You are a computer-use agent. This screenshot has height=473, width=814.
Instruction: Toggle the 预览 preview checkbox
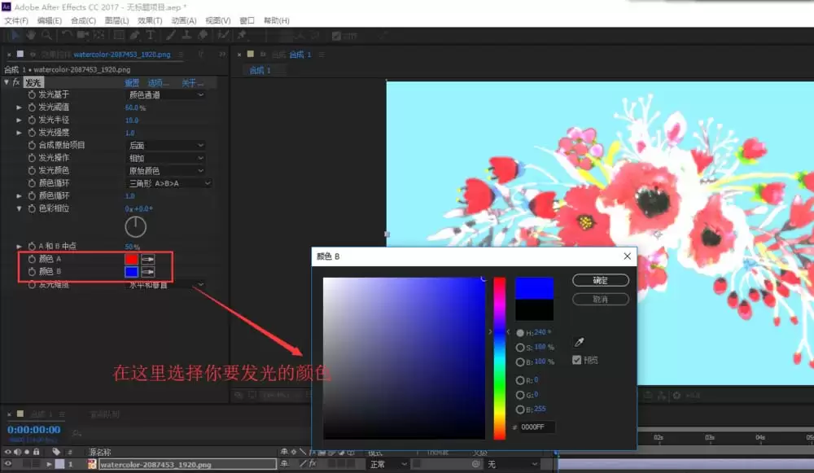click(577, 360)
